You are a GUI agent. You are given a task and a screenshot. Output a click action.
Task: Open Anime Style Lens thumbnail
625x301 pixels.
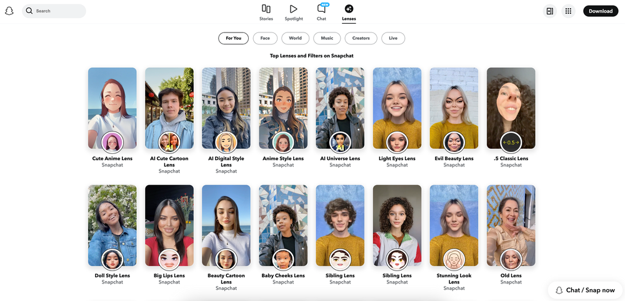[283, 108]
